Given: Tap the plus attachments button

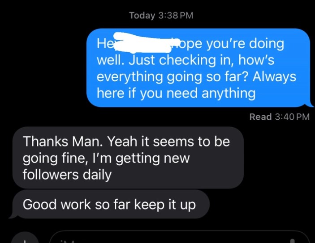Looking at the screenshot, I should 25,239.
